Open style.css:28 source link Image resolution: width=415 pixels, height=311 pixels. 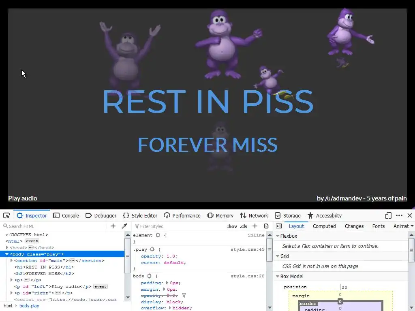[x=248, y=276]
